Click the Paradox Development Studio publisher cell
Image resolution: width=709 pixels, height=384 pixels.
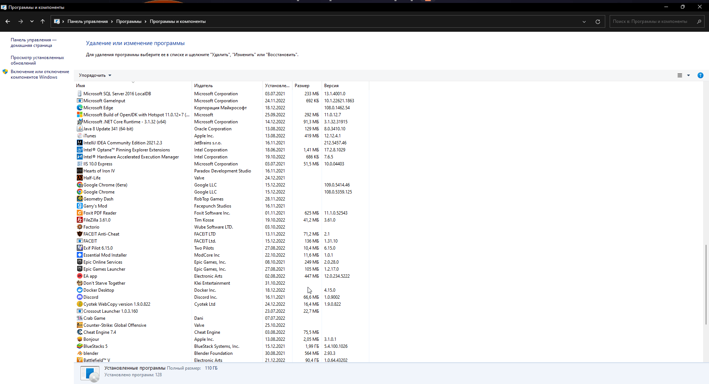click(x=223, y=171)
